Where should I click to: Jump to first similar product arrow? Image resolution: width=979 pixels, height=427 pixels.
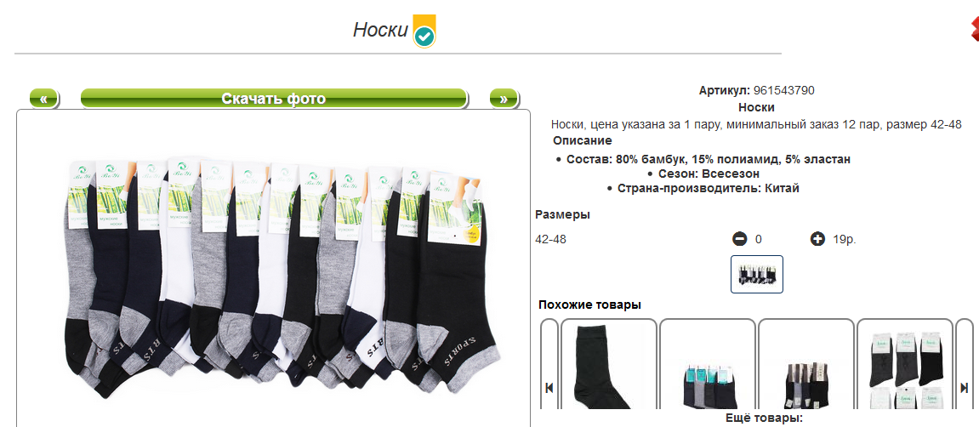coord(549,388)
